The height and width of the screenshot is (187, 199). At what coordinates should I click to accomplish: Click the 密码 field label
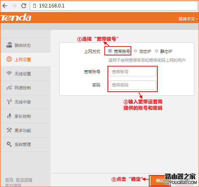pyautogui.click(x=96, y=85)
